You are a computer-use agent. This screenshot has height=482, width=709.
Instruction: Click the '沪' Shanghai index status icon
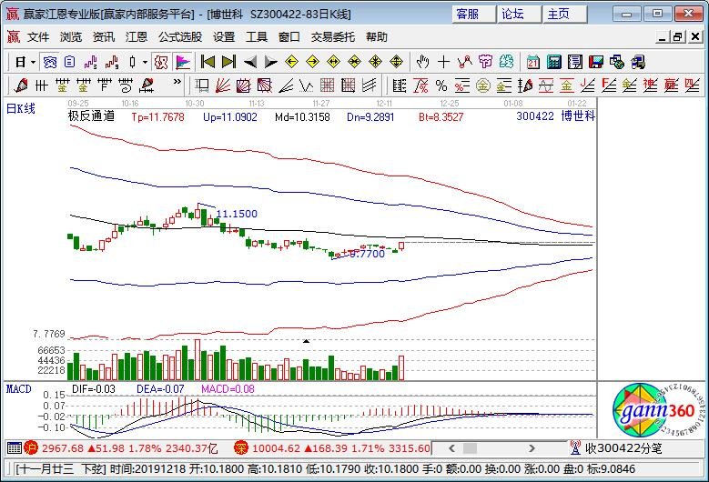click(32, 448)
